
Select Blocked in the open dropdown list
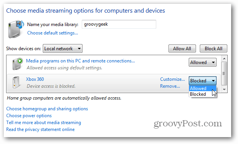(202, 94)
